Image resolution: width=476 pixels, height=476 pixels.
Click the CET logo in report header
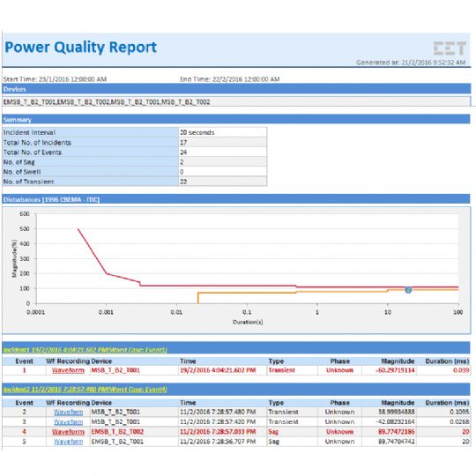pos(450,48)
